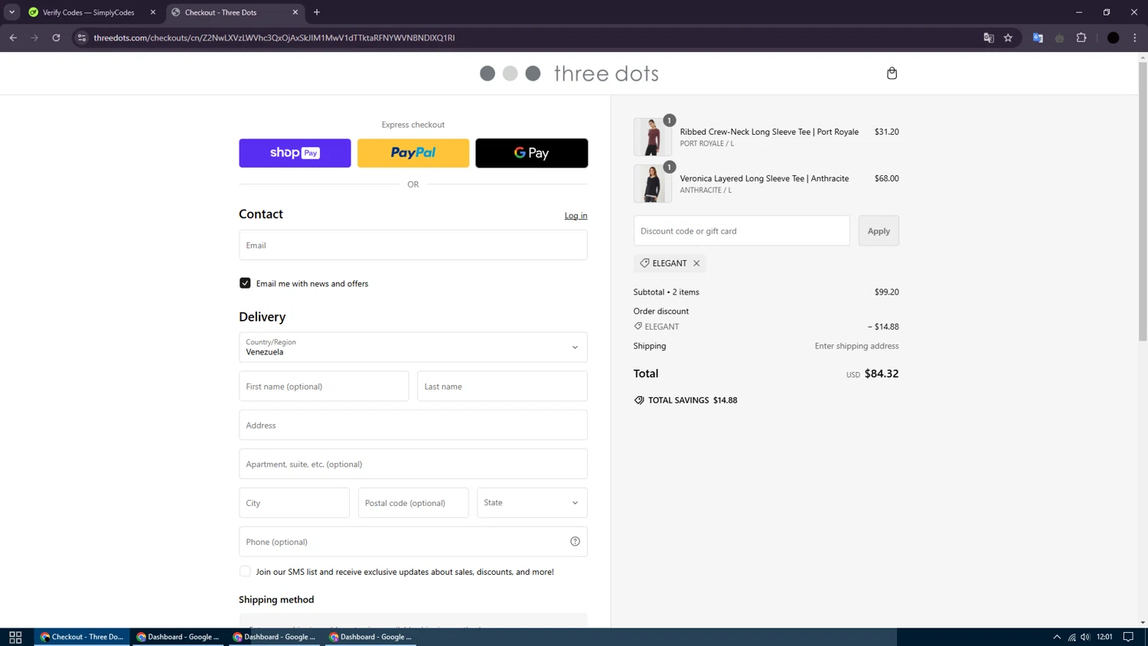Open the Chrome extensions puzzle icon
Image resolution: width=1148 pixels, height=646 pixels.
click(x=1081, y=38)
